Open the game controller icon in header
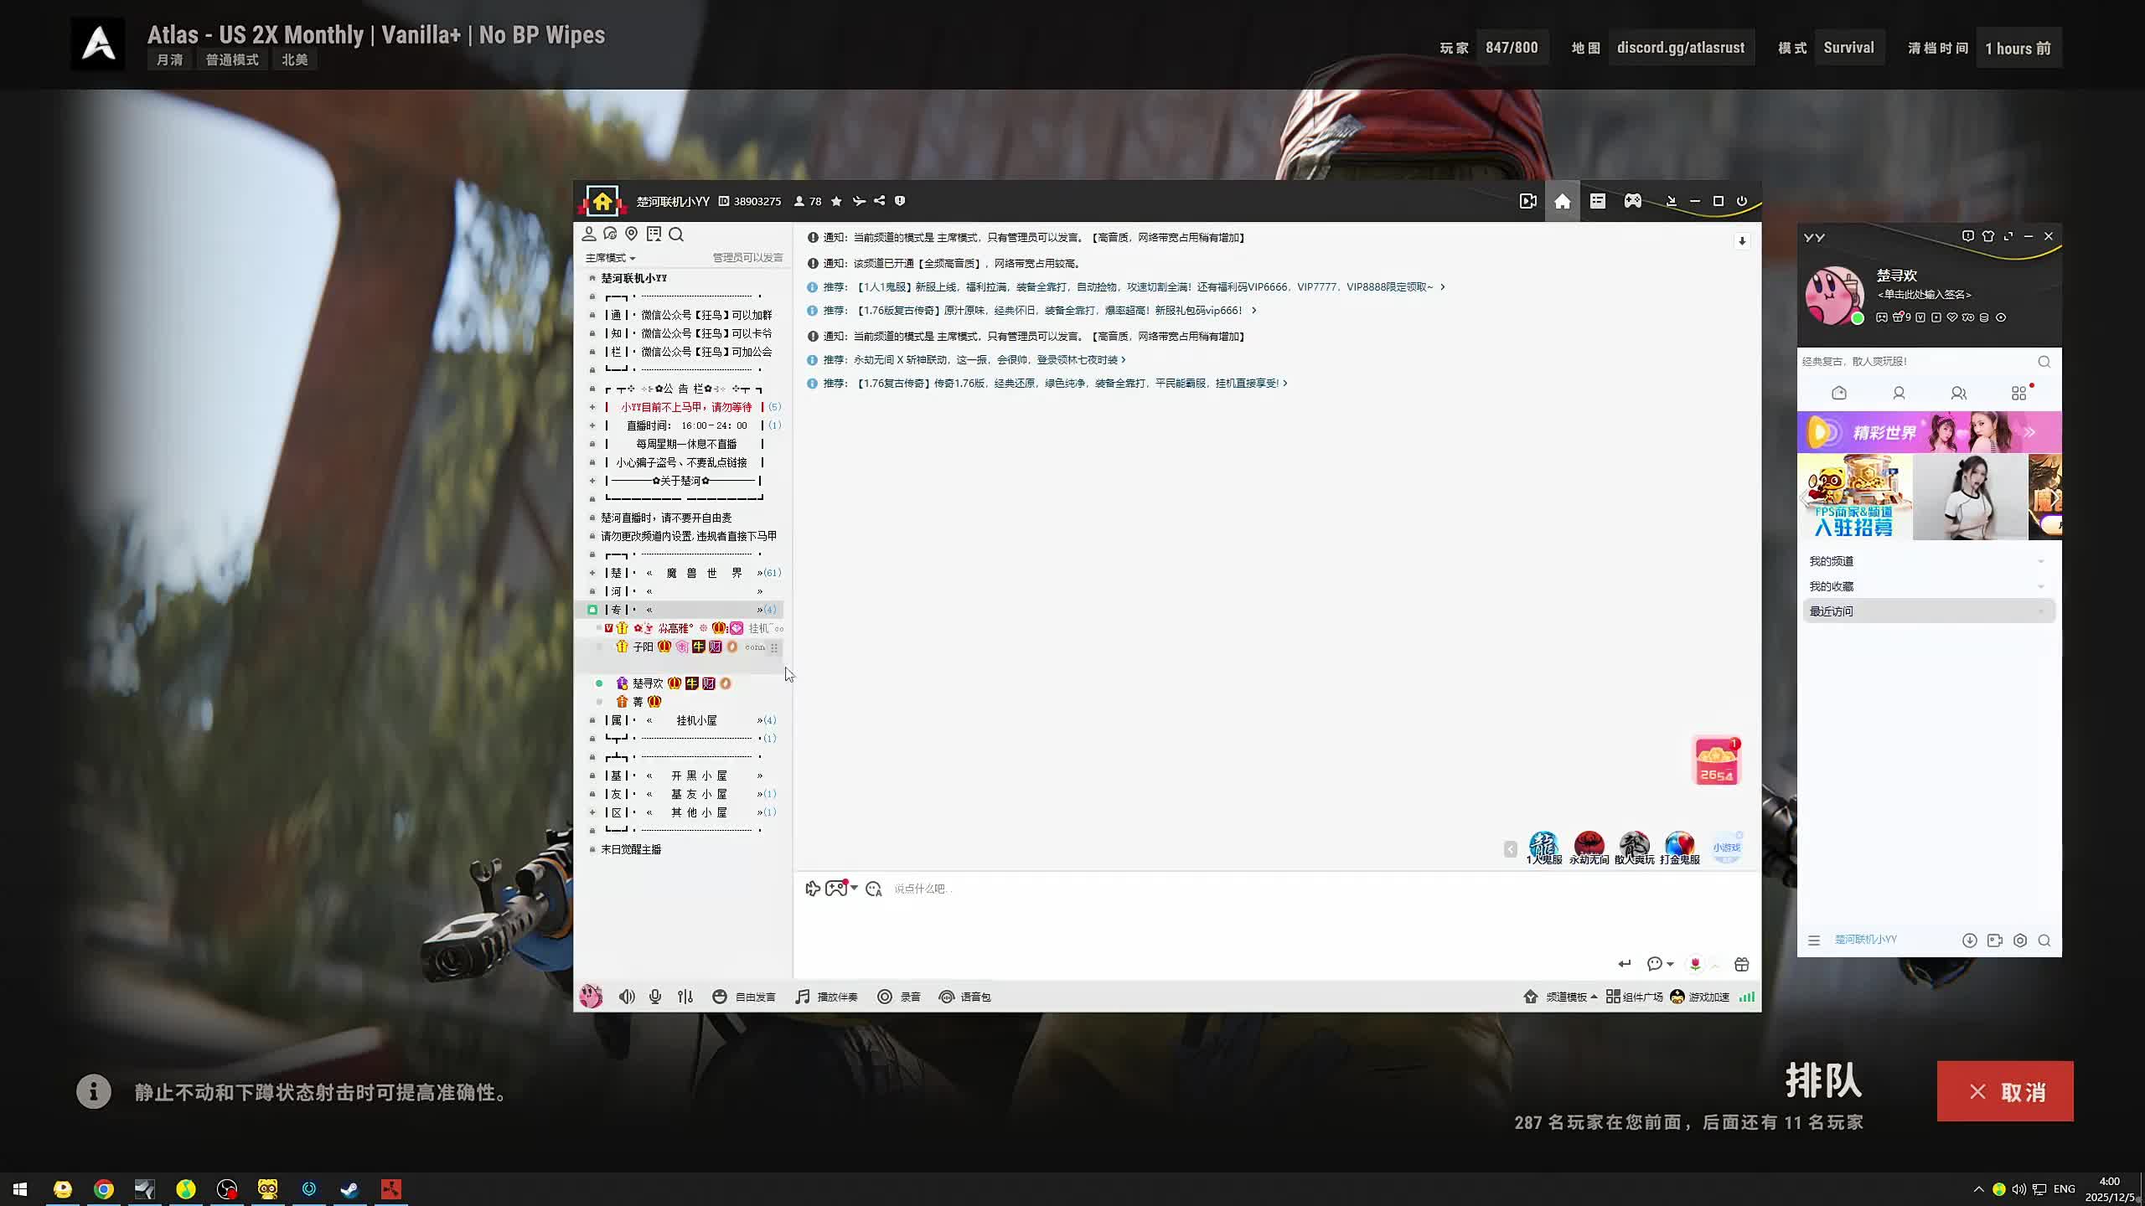 pyautogui.click(x=1633, y=201)
